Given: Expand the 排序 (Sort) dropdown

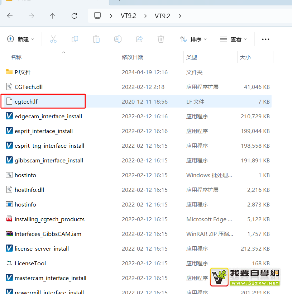Looking at the screenshot, I should pos(193,39).
